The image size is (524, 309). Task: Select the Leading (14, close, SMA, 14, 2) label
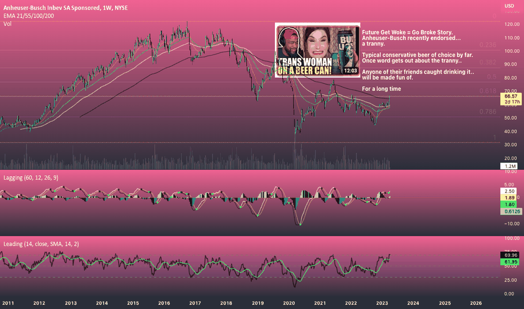coord(41,244)
